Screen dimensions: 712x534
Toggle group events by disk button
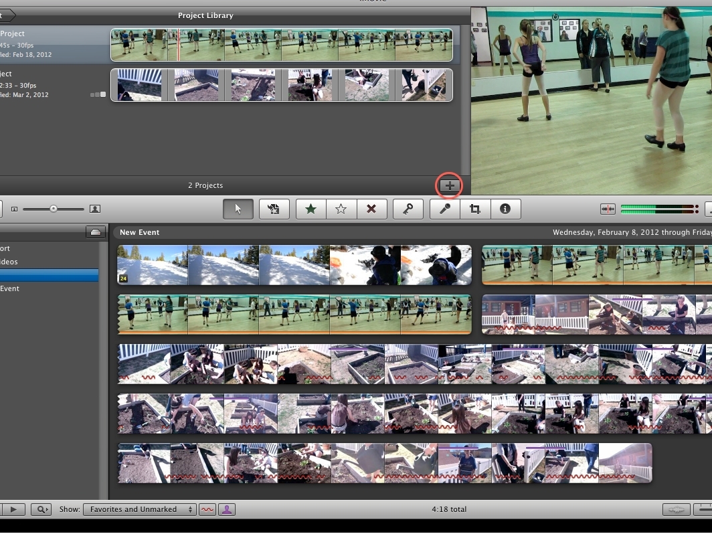95,232
